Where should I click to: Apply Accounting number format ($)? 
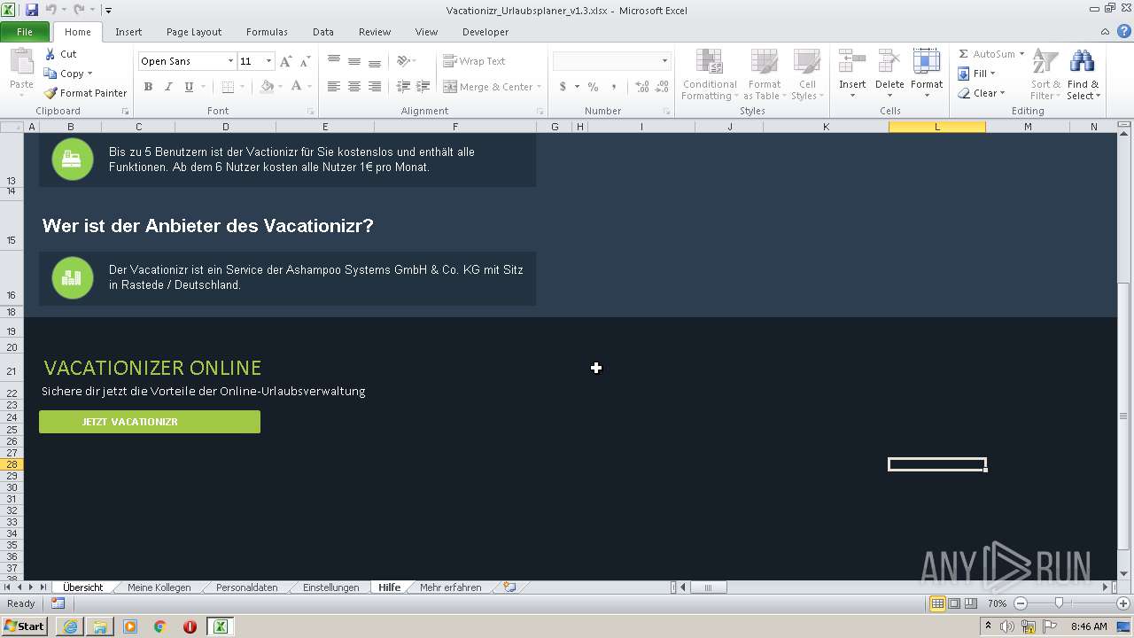click(563, 87)
